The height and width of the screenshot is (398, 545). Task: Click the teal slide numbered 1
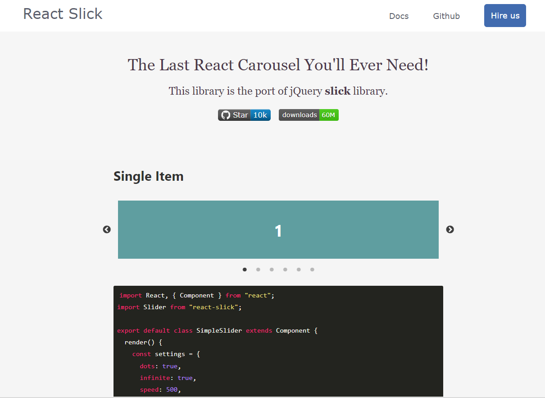click(x=278, y=229)
